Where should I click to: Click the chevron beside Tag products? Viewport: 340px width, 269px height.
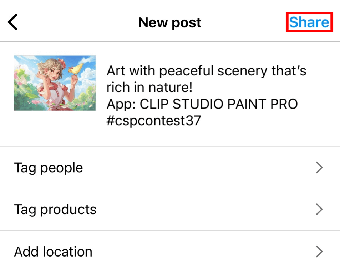coord(319,209)
